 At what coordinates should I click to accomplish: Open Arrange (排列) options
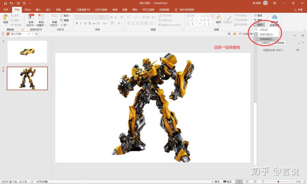218,19
